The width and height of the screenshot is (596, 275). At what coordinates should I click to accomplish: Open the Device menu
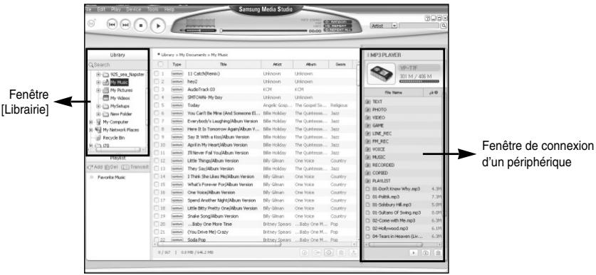[133, 9]
